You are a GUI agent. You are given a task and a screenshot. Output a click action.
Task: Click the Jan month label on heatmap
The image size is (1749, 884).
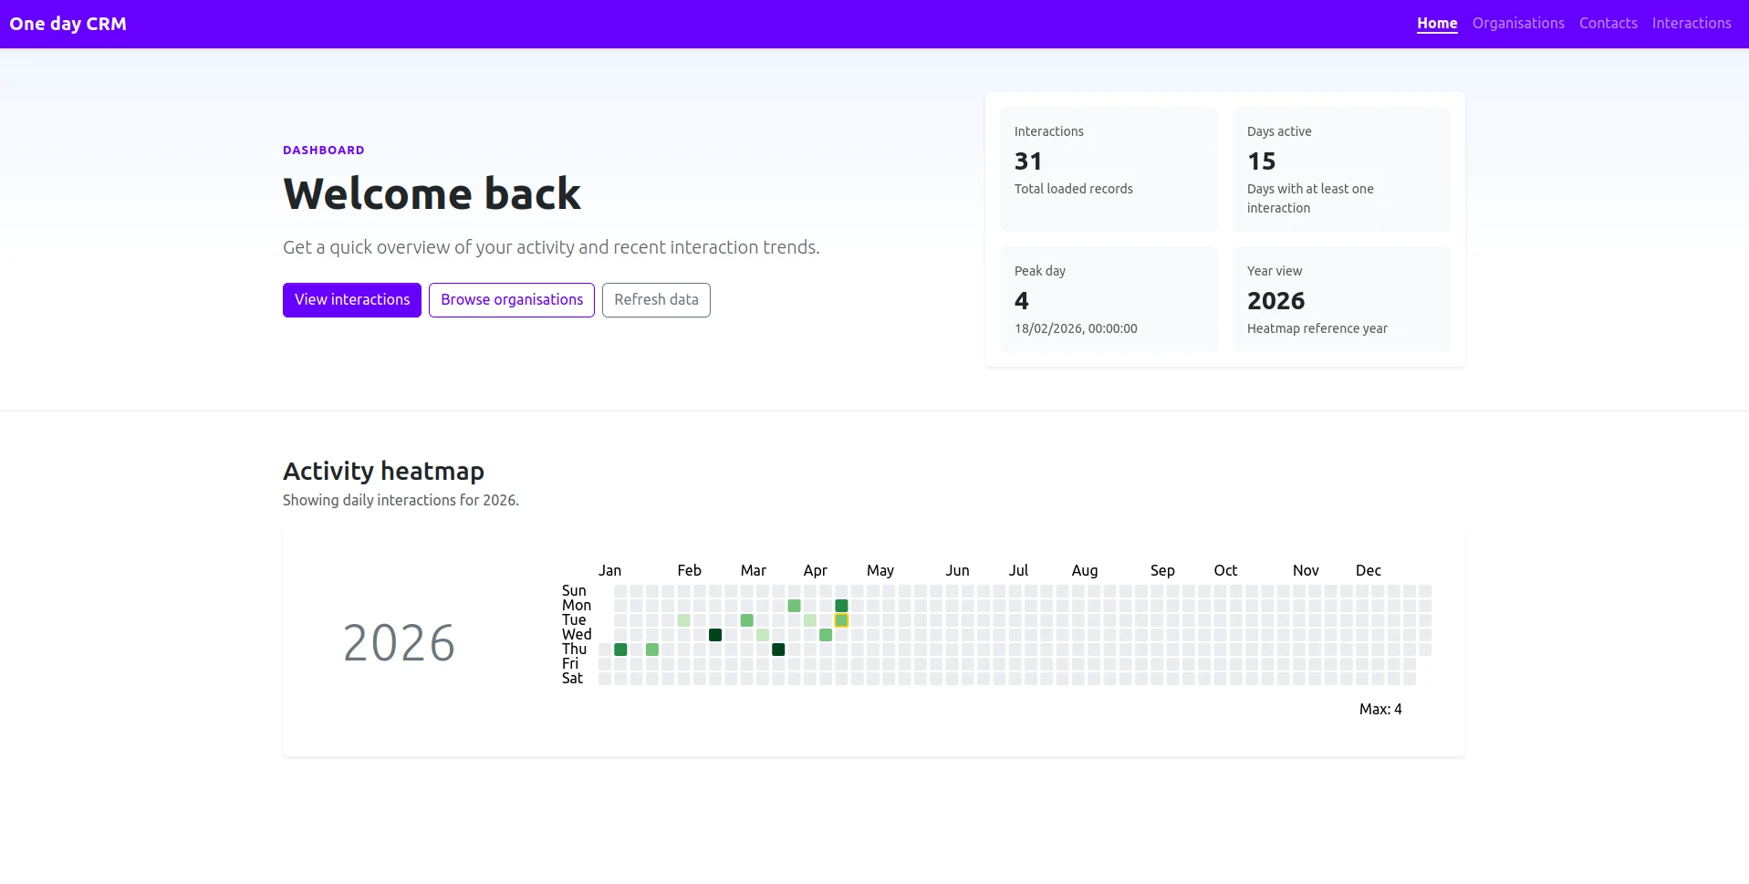(x=609, y=570)
